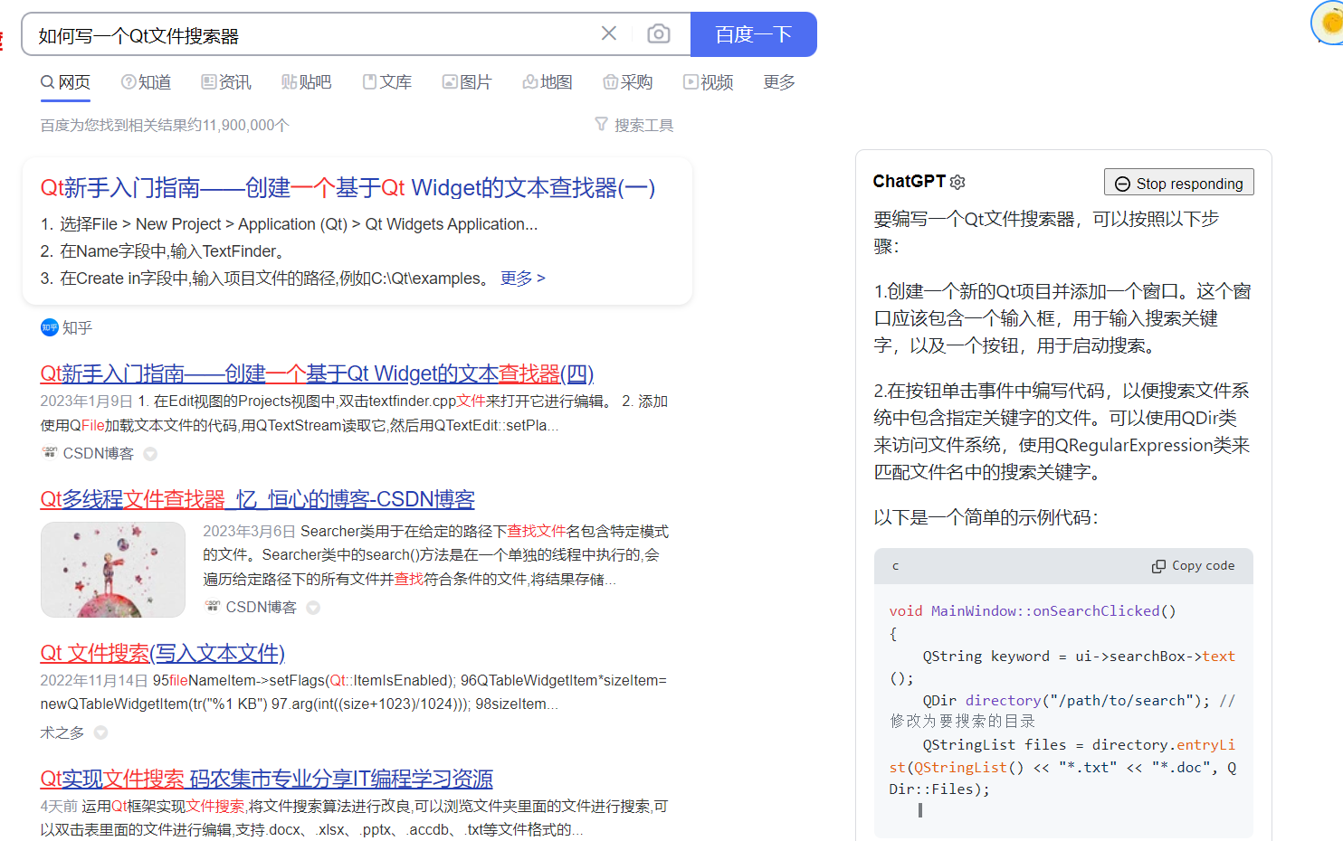Expand options beside 术之多 source
The height and width of the screenshot is (841, 1343).
[101, 732]
